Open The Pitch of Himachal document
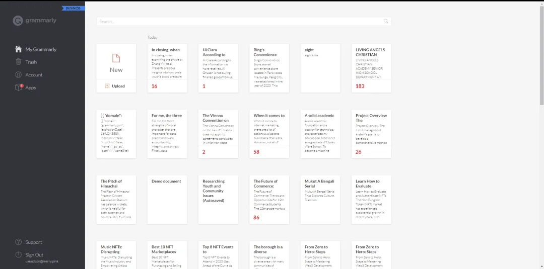 click(116, 200)
